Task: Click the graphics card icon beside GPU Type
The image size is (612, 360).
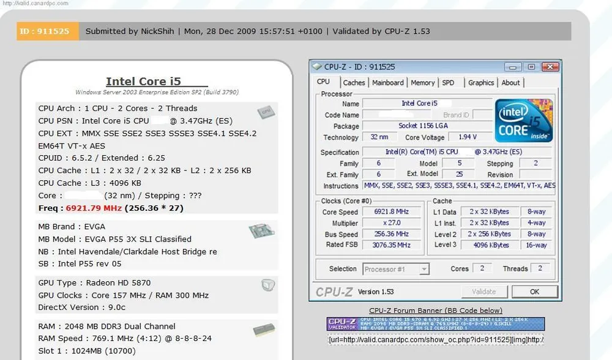Action: coord(267,285)
